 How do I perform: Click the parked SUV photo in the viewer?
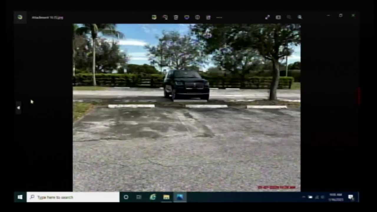[187, 107]
